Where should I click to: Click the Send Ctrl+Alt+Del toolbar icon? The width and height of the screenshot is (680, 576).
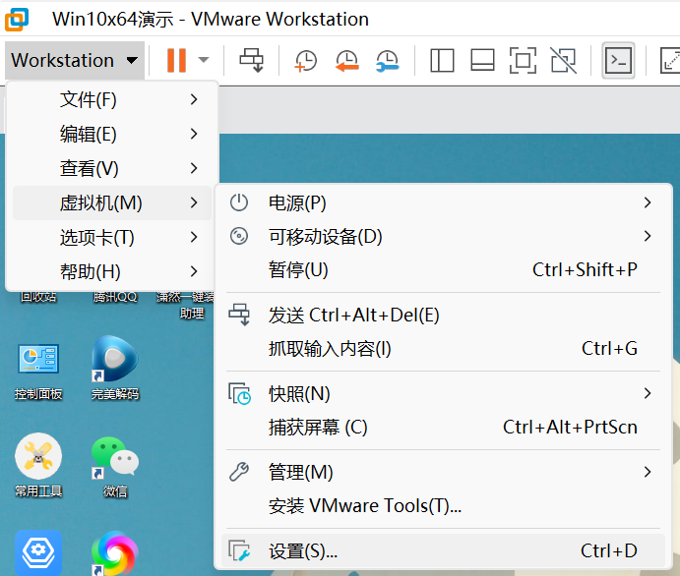tap(252, 60)
